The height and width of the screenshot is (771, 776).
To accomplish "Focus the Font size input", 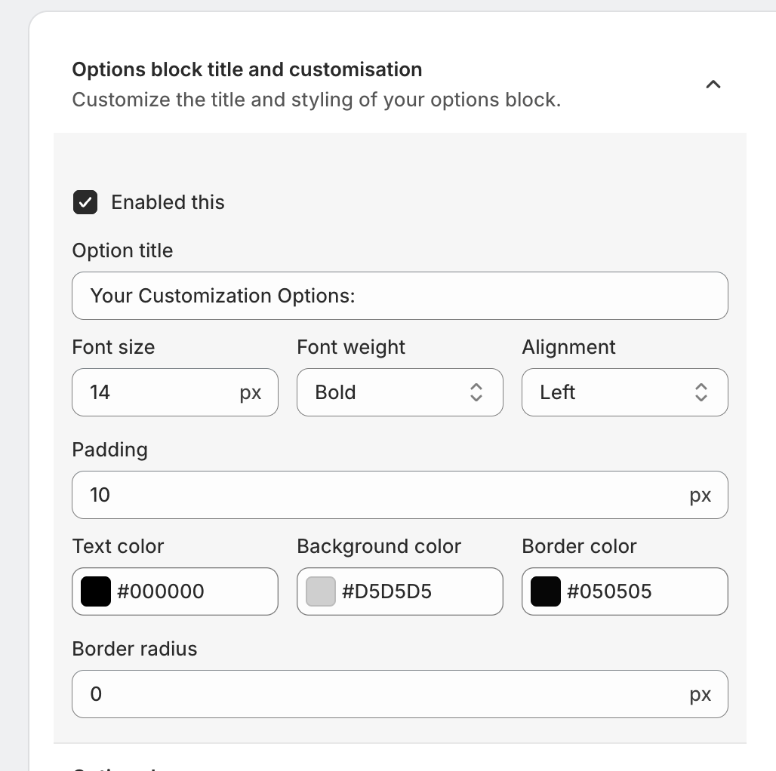I will coord(159,392).
